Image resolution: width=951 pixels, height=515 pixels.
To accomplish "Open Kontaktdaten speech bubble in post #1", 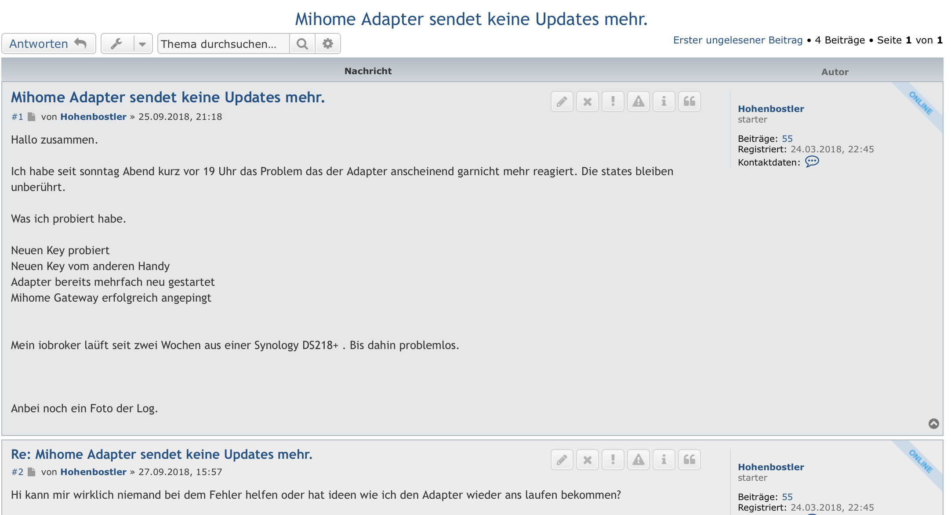I will pos(812,162).
